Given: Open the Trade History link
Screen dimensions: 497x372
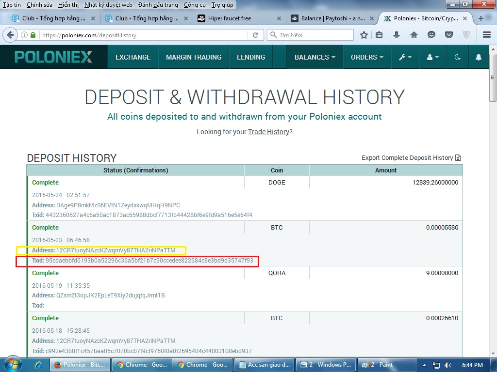Looking at the screenshot, I should 268,132.
